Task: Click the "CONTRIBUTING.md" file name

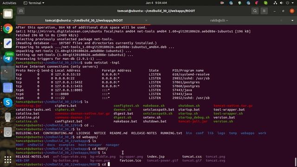Action: coord(58,133)
